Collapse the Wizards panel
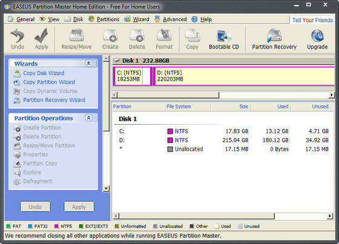This screenshot has width=339, height=244. [88, 63]
